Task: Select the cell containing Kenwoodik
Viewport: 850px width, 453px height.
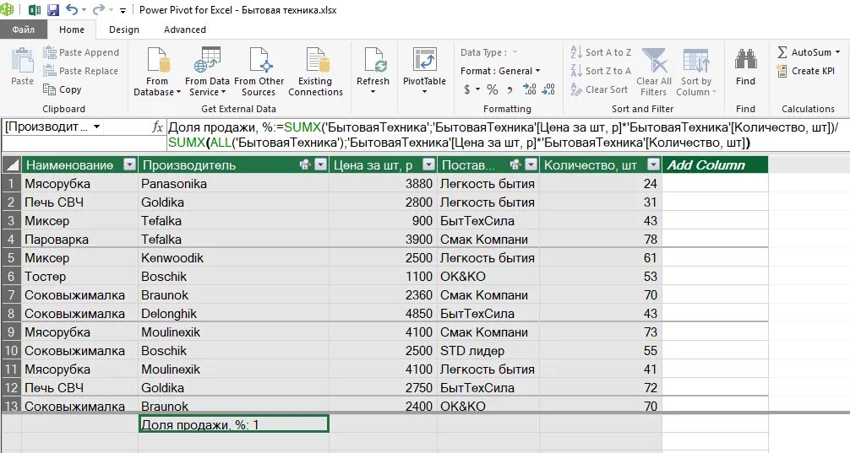Action: coord(234,257)
